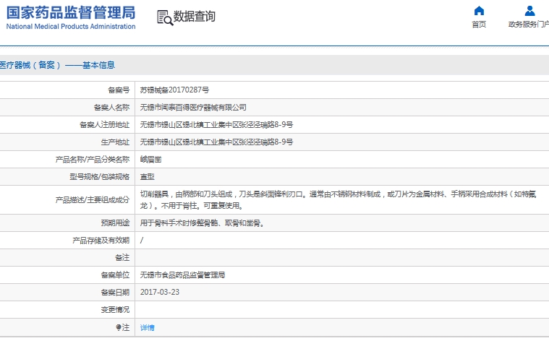Click the 变更情况 field label
This screenshot has height=341, width=549.
[x=115, y=309]
